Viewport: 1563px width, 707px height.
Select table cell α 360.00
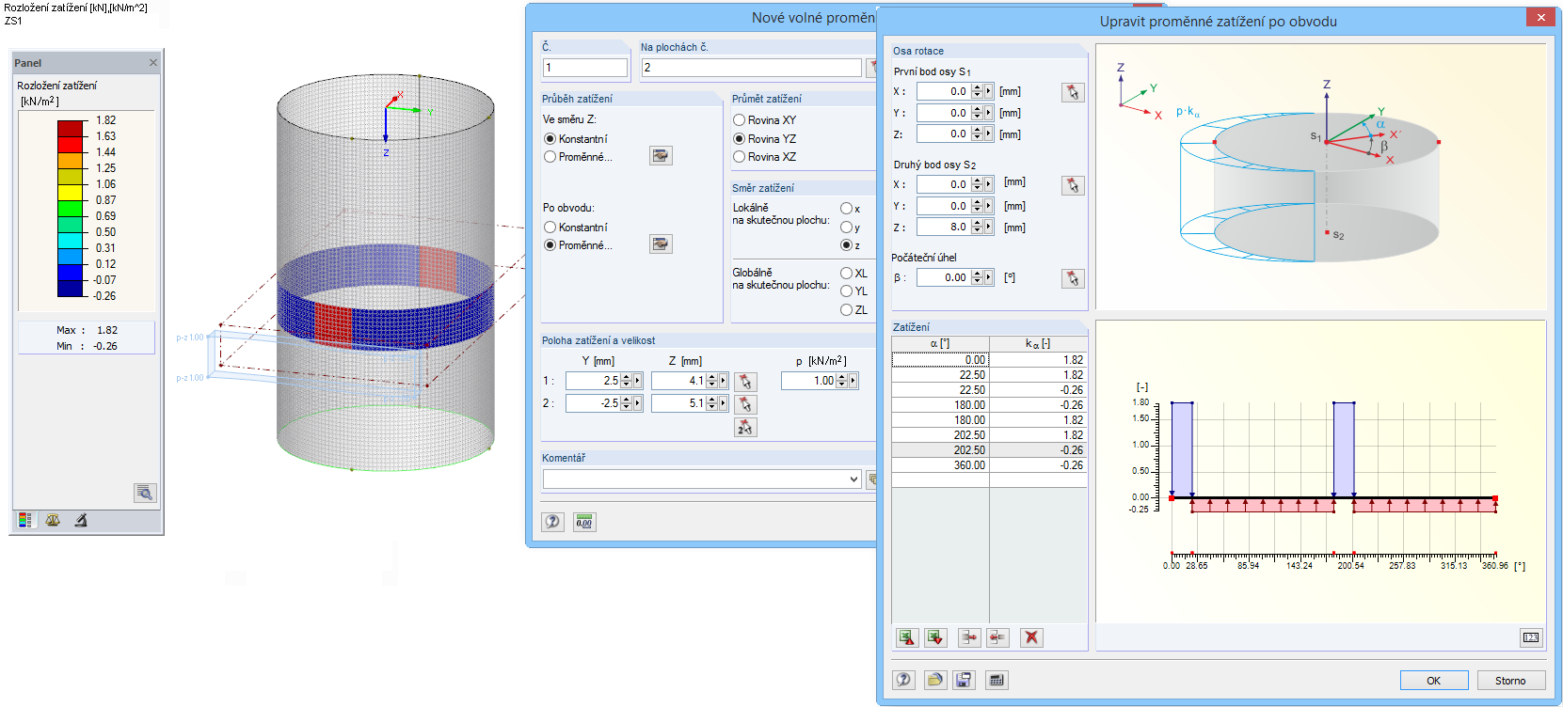[940, 465]
